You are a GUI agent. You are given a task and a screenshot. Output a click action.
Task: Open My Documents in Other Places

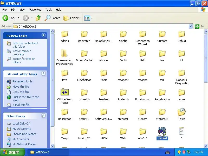(22, 129)
